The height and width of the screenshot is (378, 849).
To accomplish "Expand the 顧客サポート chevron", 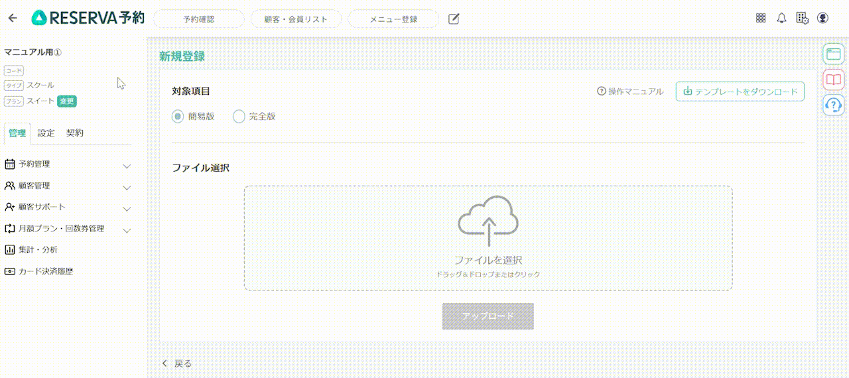I will tap(127, 208).
